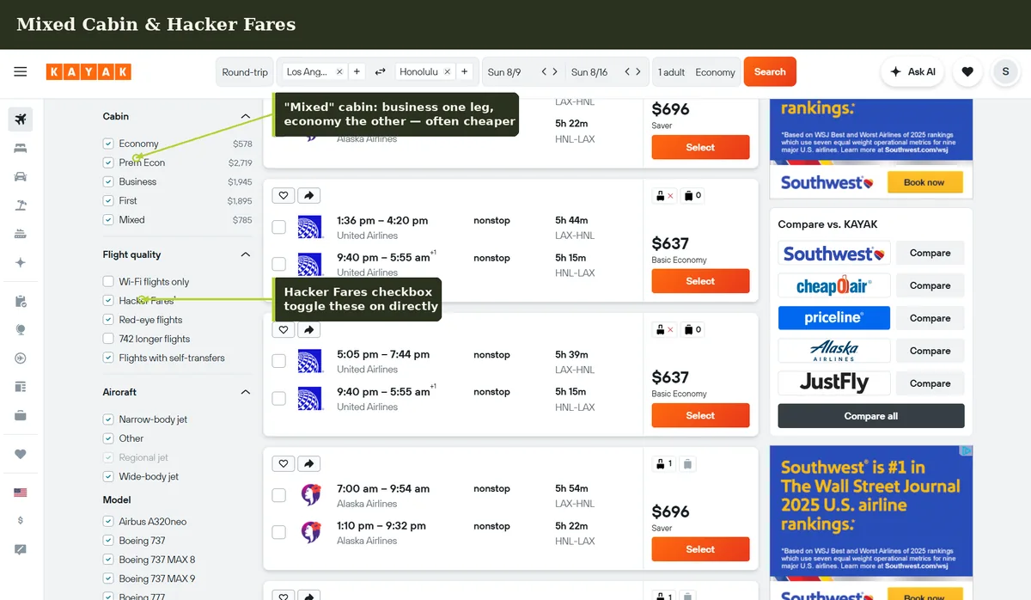Share the 7:00 am Alaska flight
The height and width of the screenshot is (600, 1031).
pos(309,463)
